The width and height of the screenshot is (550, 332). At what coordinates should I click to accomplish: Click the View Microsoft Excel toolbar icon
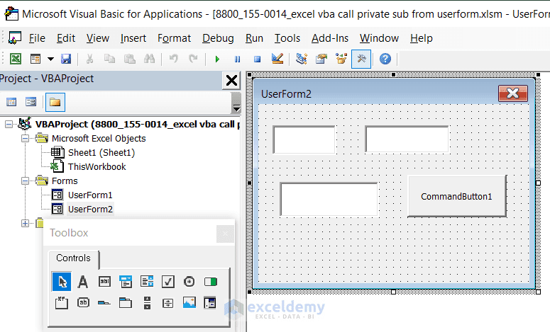coord(16,59)
